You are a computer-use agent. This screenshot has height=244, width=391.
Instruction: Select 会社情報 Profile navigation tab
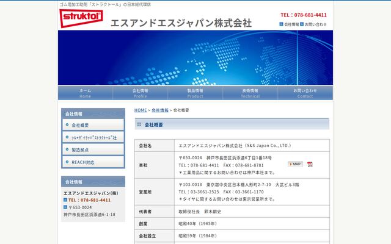pyautogui.click(x=140, y=93)
